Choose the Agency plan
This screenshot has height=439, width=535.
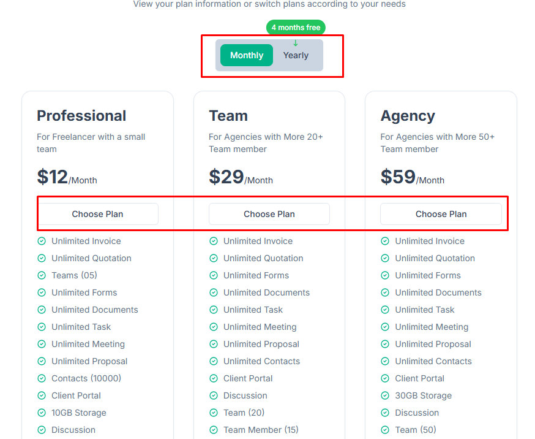coord(441,213)
